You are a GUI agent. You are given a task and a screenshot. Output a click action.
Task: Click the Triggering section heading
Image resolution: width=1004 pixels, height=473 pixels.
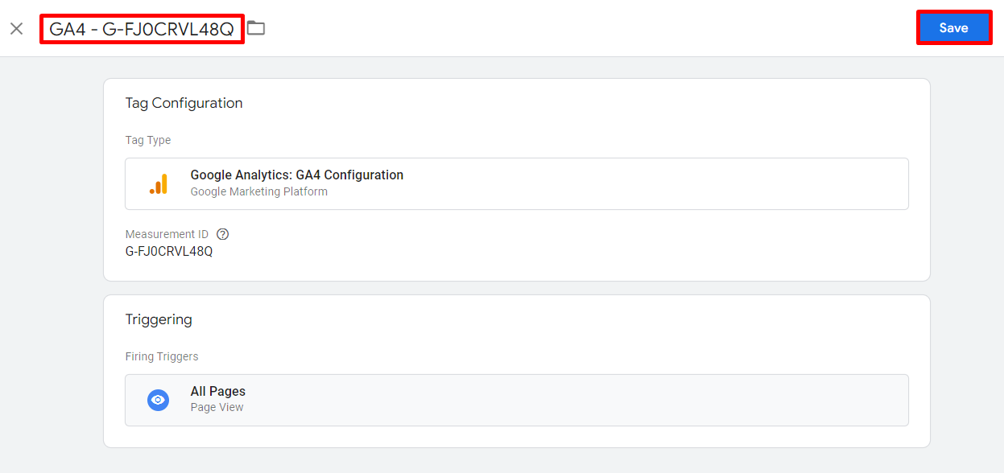pos(159,319)
